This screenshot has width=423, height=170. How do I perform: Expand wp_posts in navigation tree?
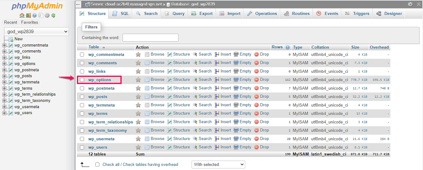click(x=4, y=76)
